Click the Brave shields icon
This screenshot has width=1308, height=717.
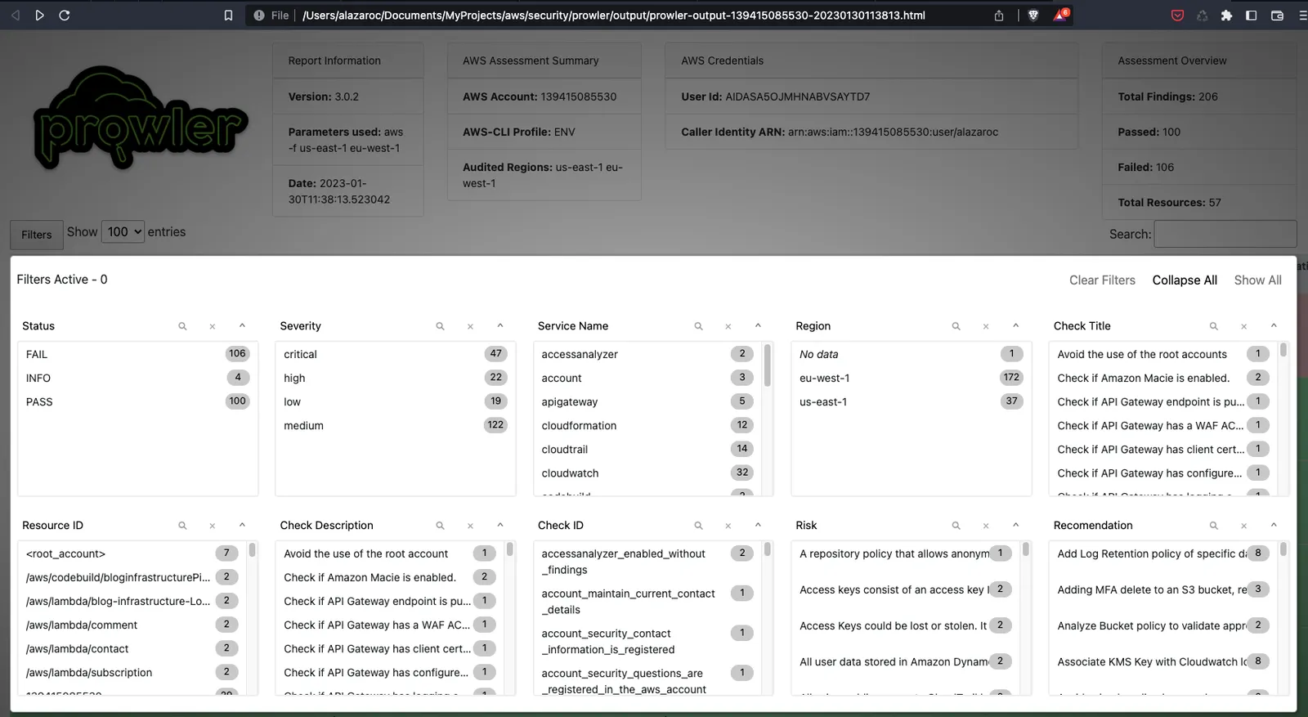pos(1033,15)
